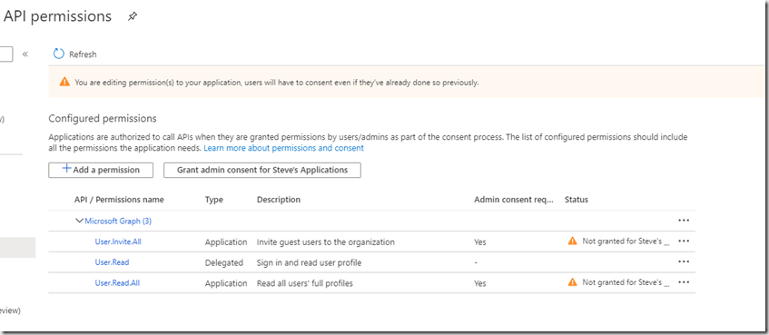Open more options for User.Read row
Viewport: 769px width, 335px height.
(x=684, y=261)
